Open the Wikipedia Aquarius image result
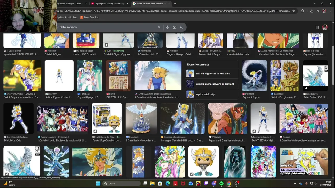Screen dimensions: 335x188 (x=227, y=119)
